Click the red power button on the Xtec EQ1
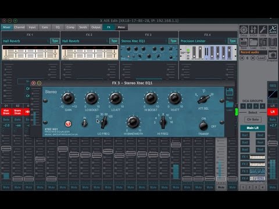Image resolution: width=279 pixels, height=209 pixels. (x=68, y=124)
